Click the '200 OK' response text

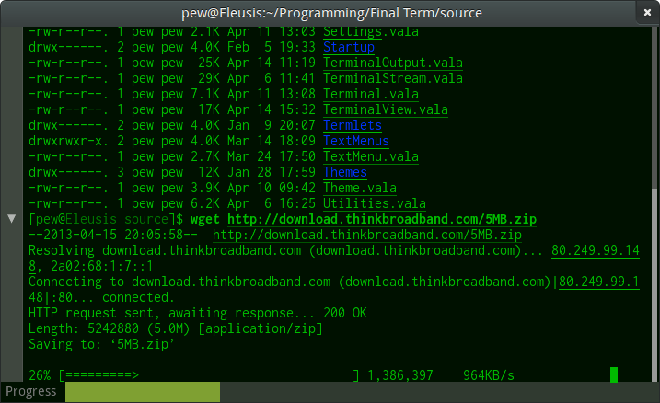[345, 313]
